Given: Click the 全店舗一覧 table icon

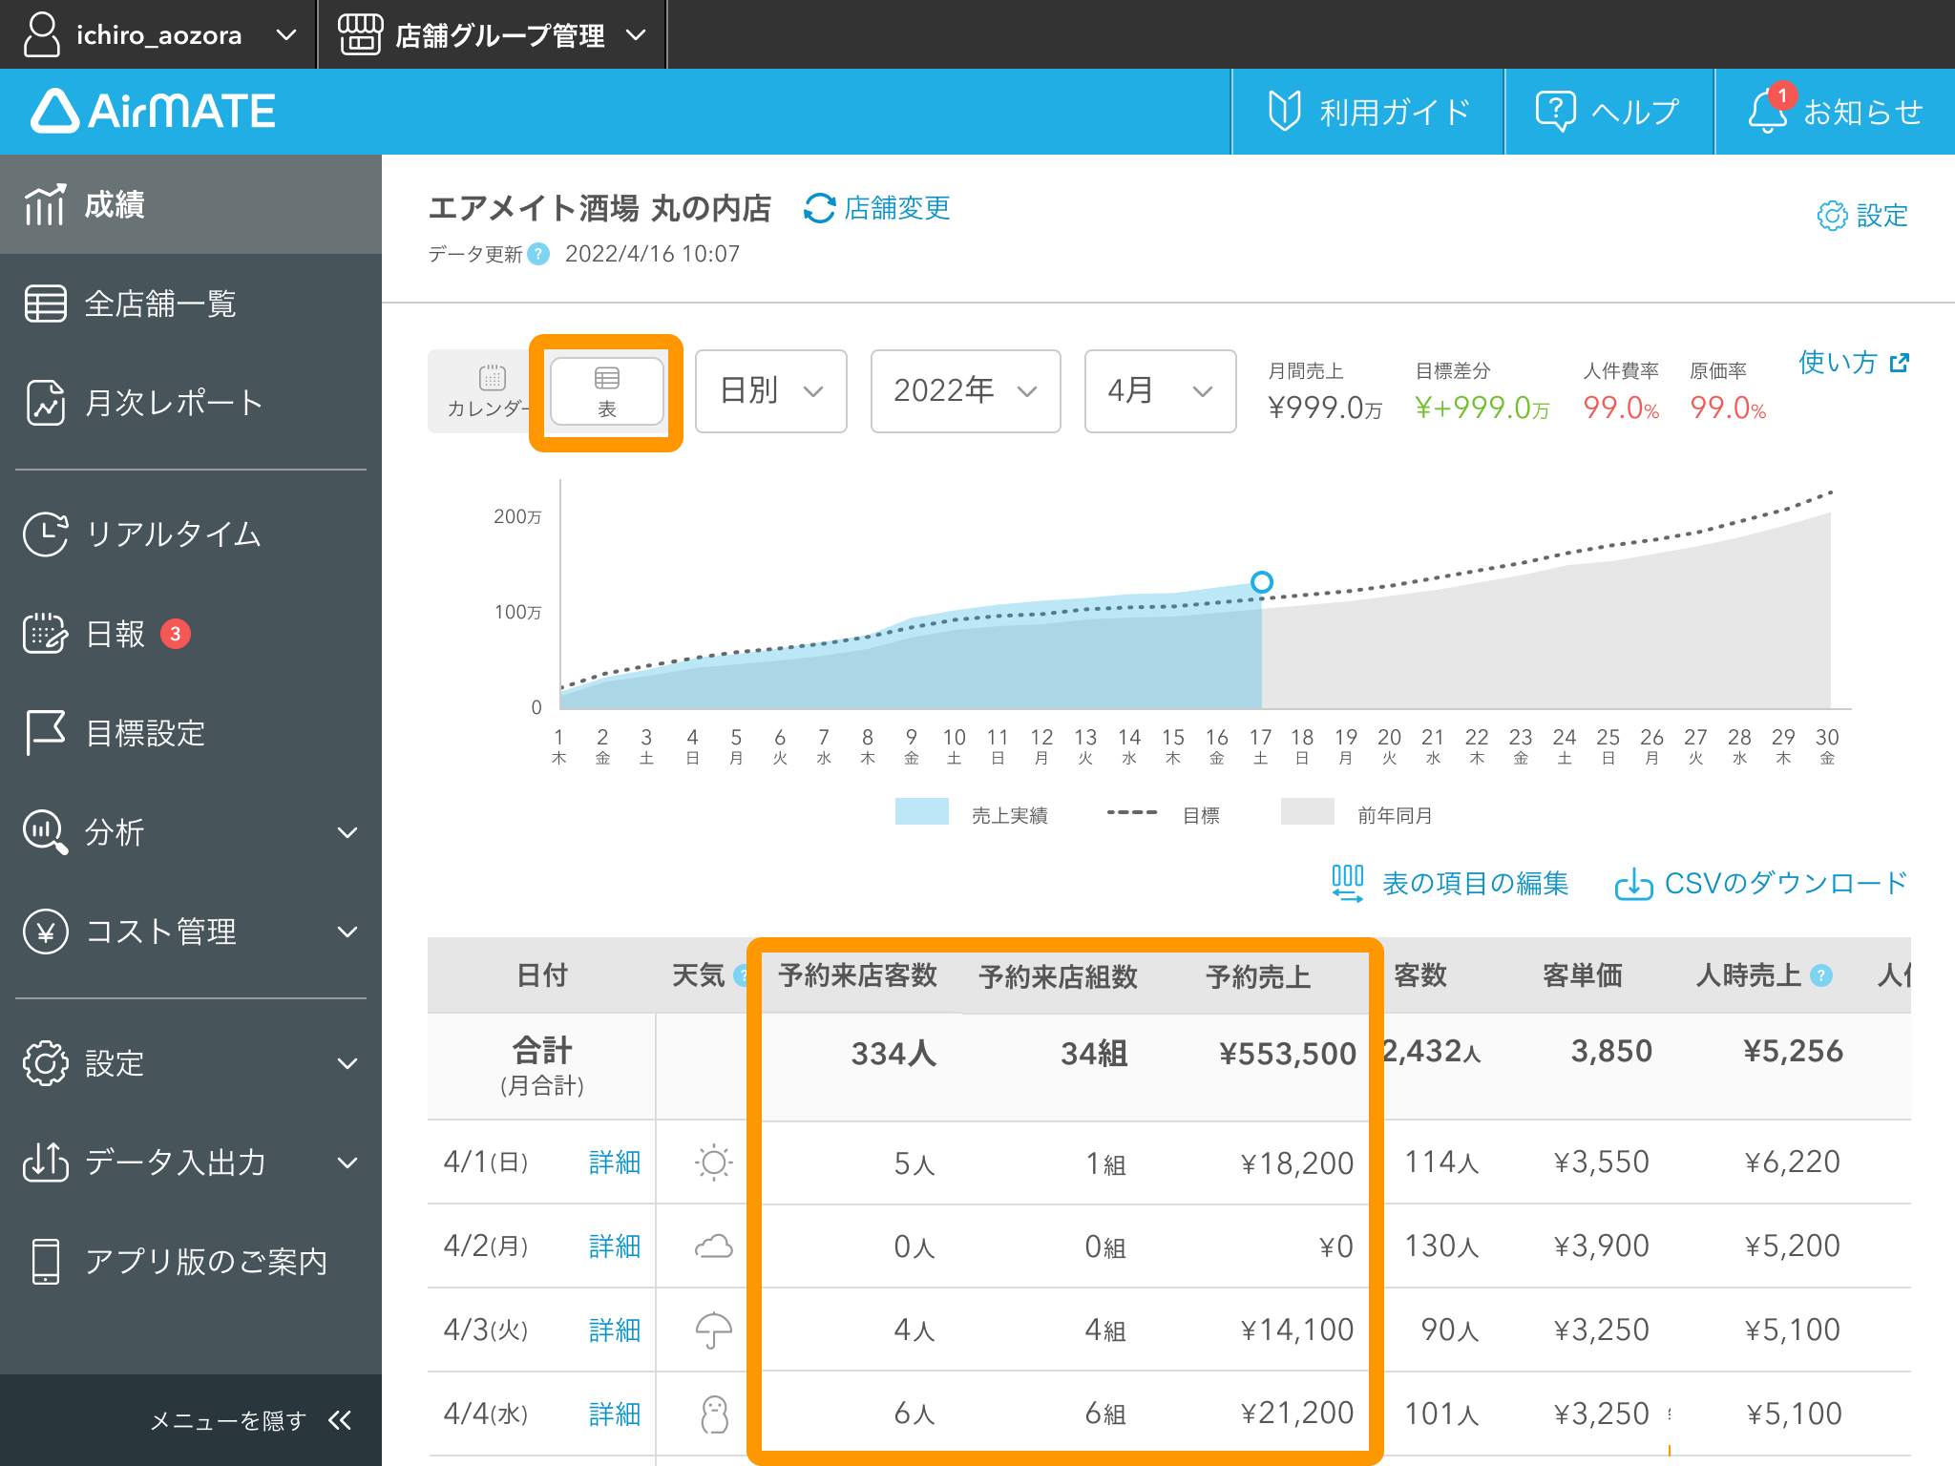Looking at the screenshot, I should (45, 304).
